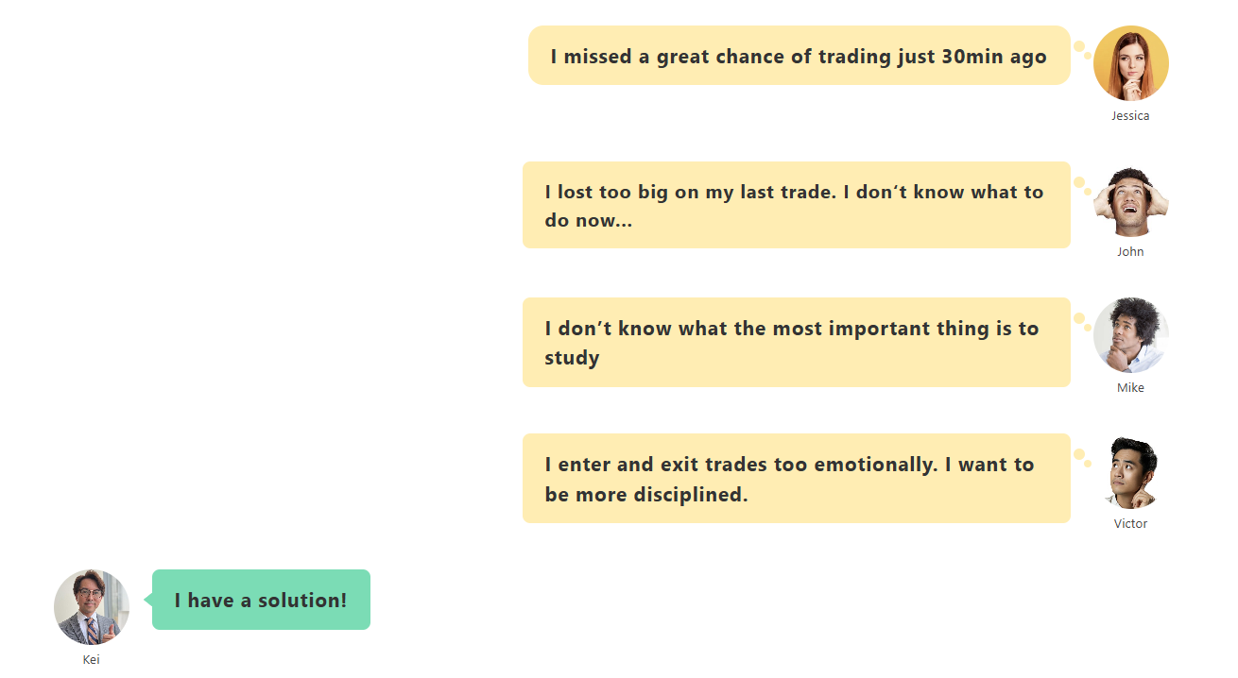The width and height of the screenshot is (1238, 678).
Task: Click the name label Kei
Action: (x=91, y=659)
